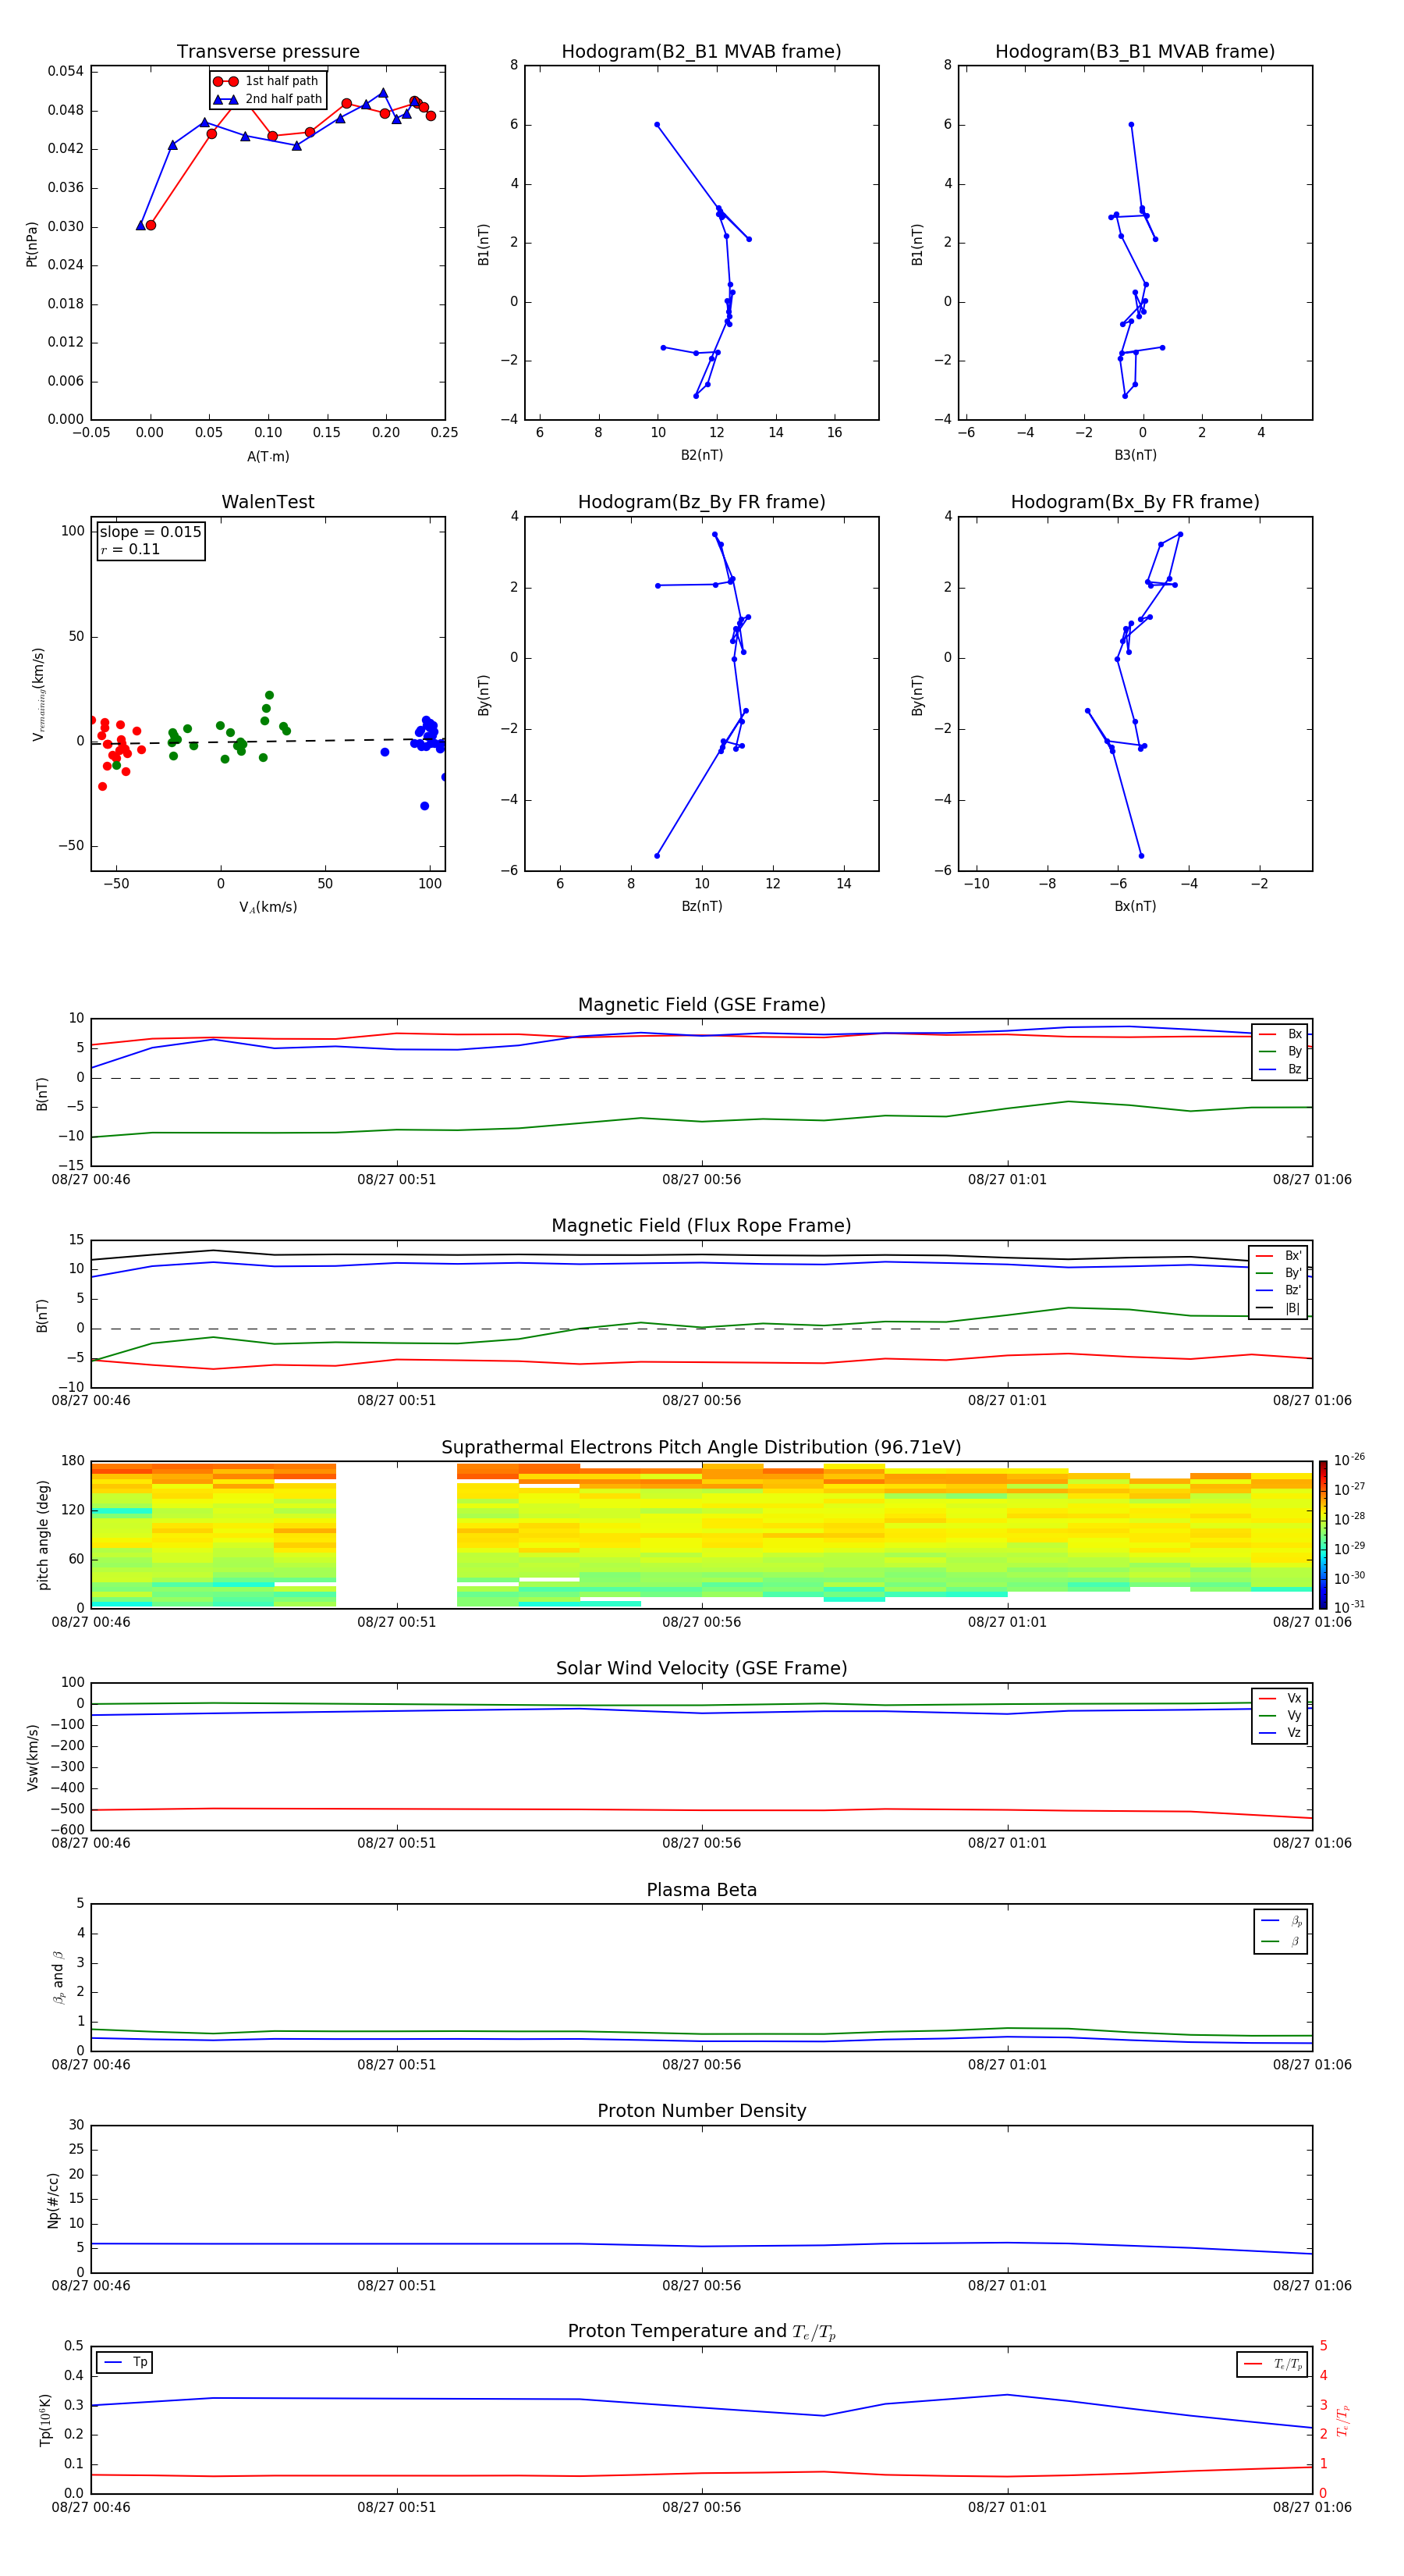Click the pitch angle colorbar
This screenshot has width=1404, height=2576.
[1323, 1535]
